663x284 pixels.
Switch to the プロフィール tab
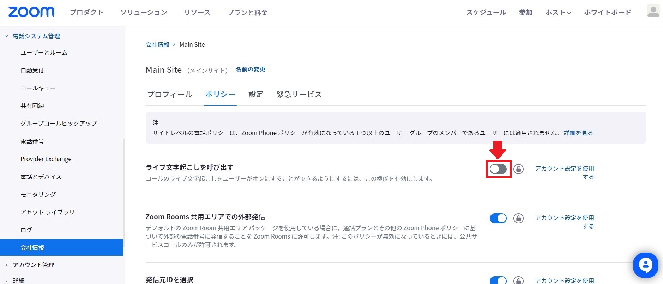click(170, 94)
